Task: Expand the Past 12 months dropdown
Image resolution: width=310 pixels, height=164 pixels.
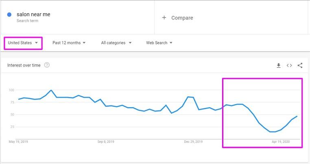Action: coord(69,43)
